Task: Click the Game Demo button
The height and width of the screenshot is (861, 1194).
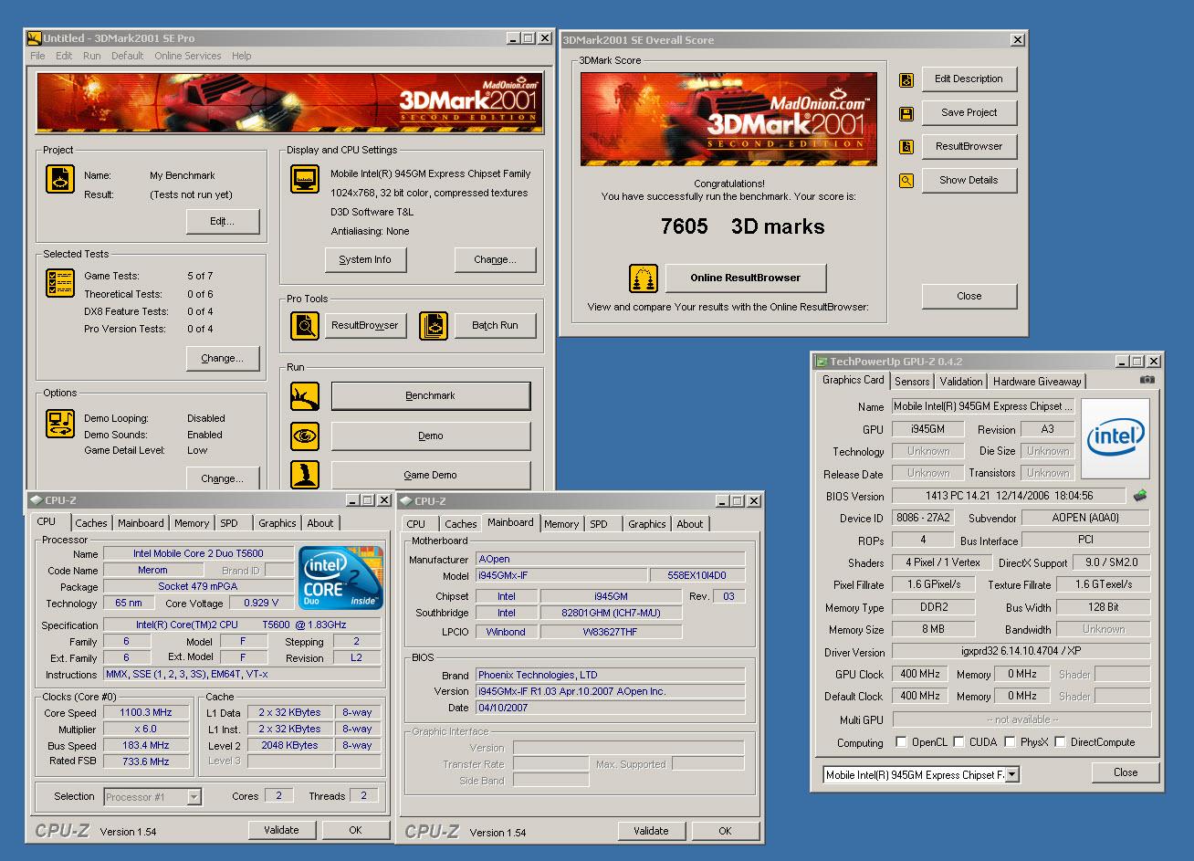Action: click(431, 475)
